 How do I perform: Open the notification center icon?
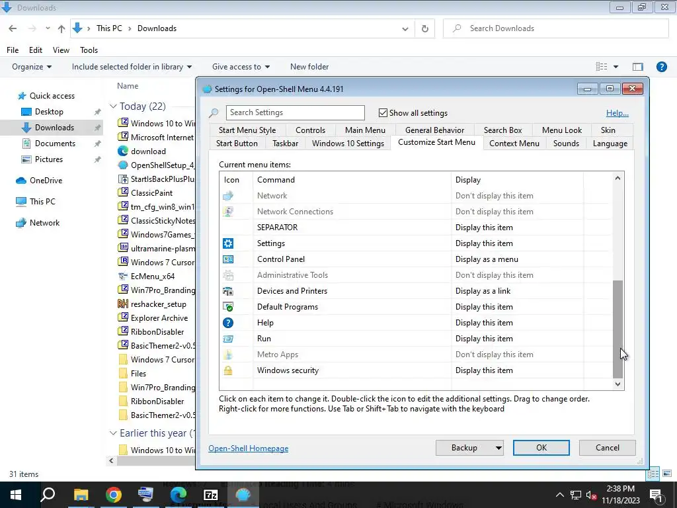pyautogui.click(x=657, y=495)
